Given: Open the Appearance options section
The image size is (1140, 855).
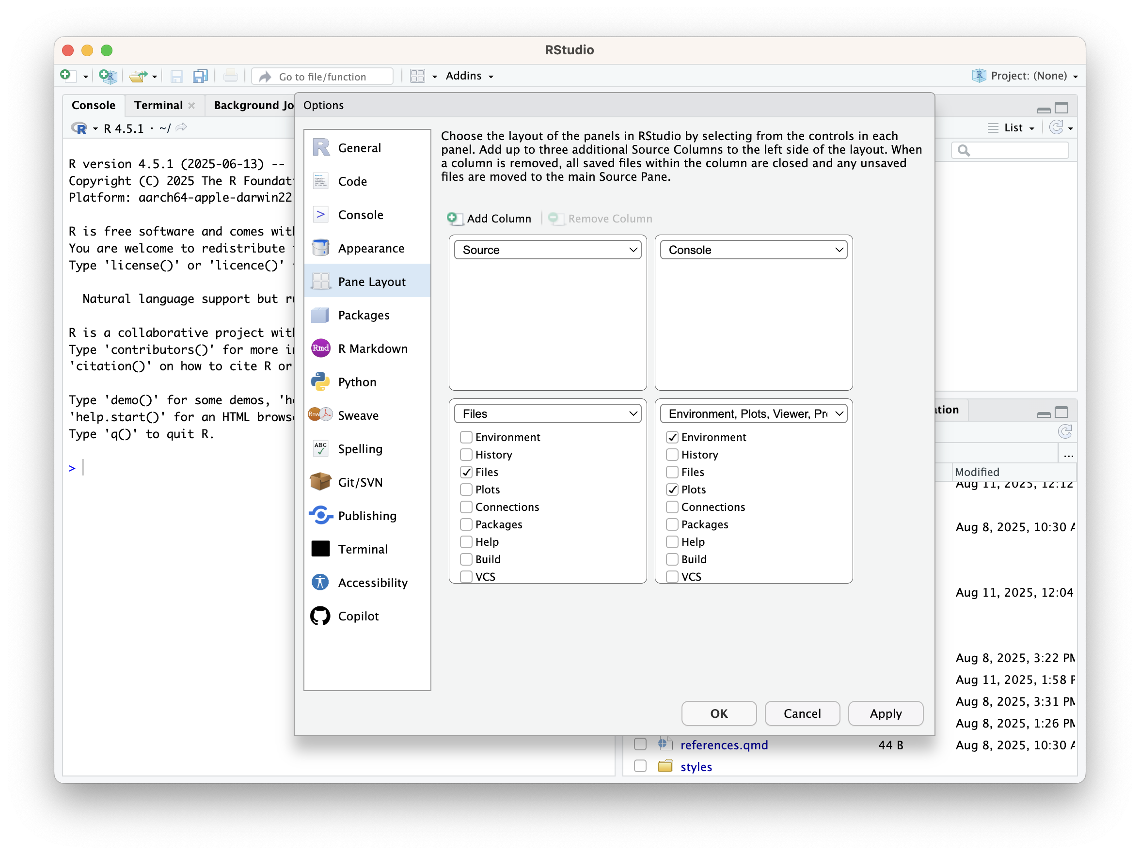Looking at the screenshot, I should [x=367, y=249].
